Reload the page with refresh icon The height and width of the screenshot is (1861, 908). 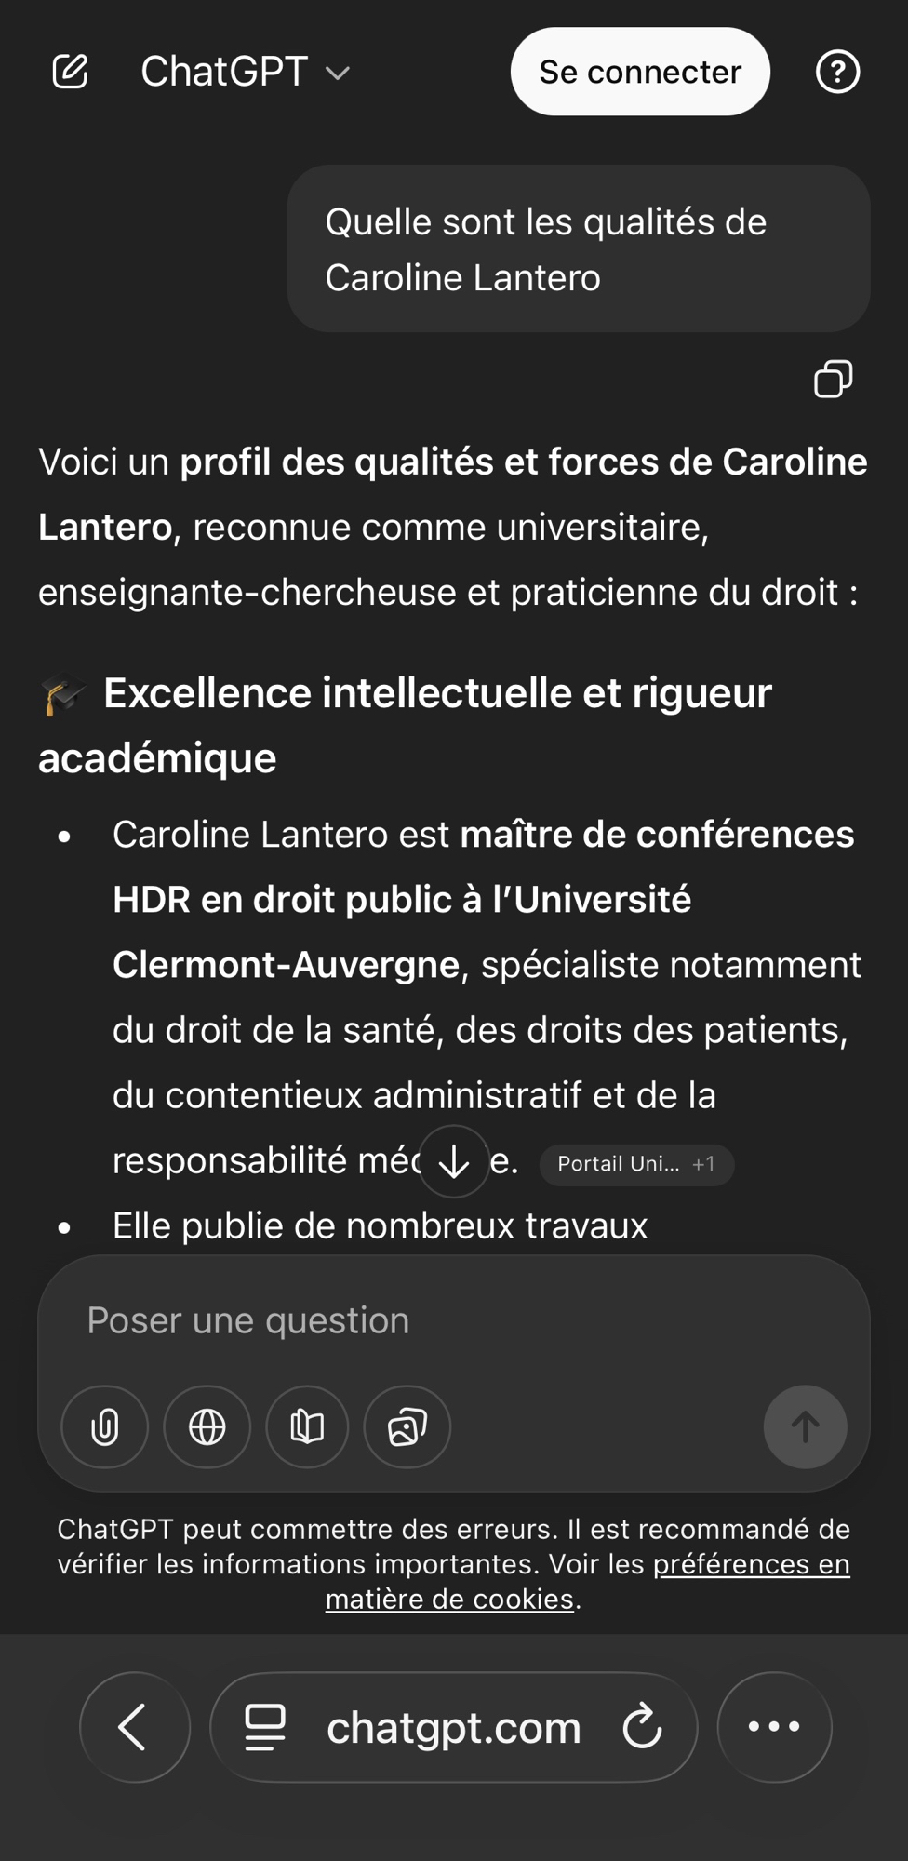click(643, 1727)
